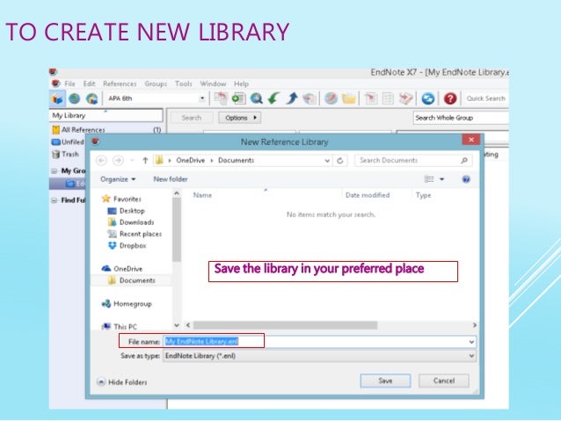Click the Forward arrow in the save dialog
The width and height of the screenshot is (561, 421).
[x=118, y=161]
